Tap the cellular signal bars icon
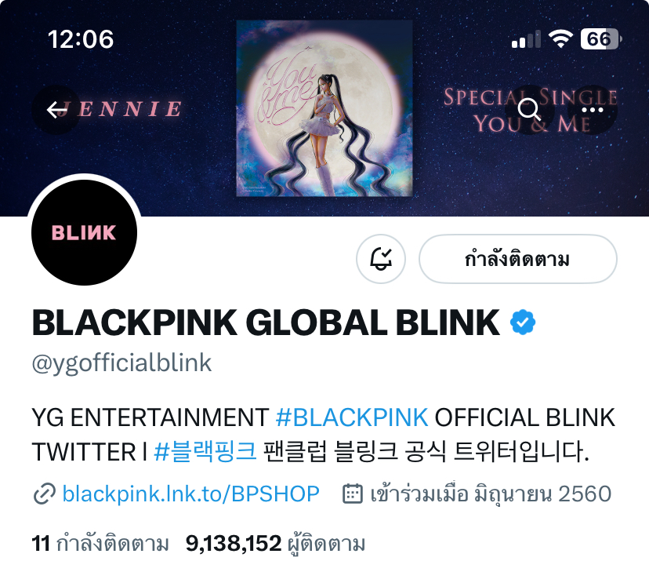Viewport: 649px width, 572px height. (526, 39)
